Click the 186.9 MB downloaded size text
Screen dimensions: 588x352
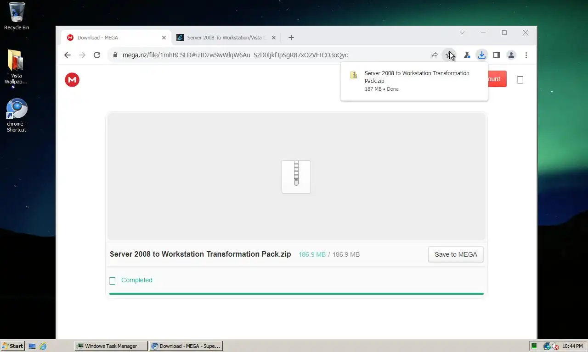312,254
